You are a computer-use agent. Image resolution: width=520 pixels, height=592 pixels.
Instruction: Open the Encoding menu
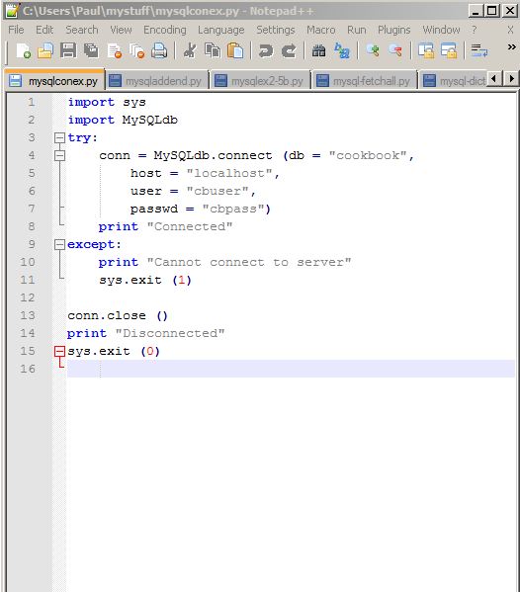[165, 30]
